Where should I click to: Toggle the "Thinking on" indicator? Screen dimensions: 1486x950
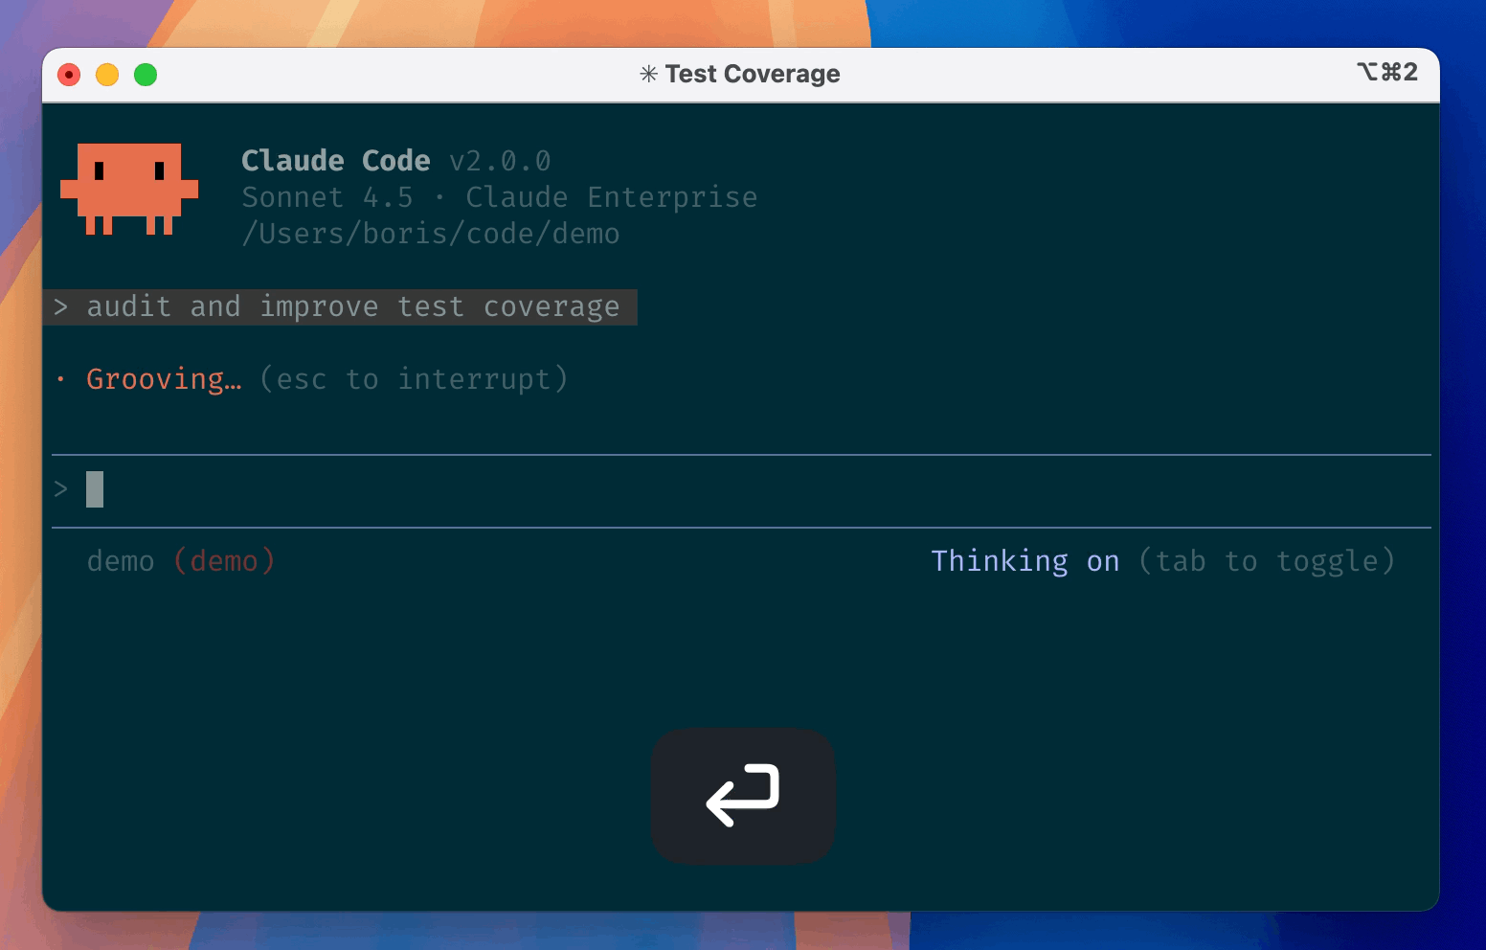coord(1024,561)
